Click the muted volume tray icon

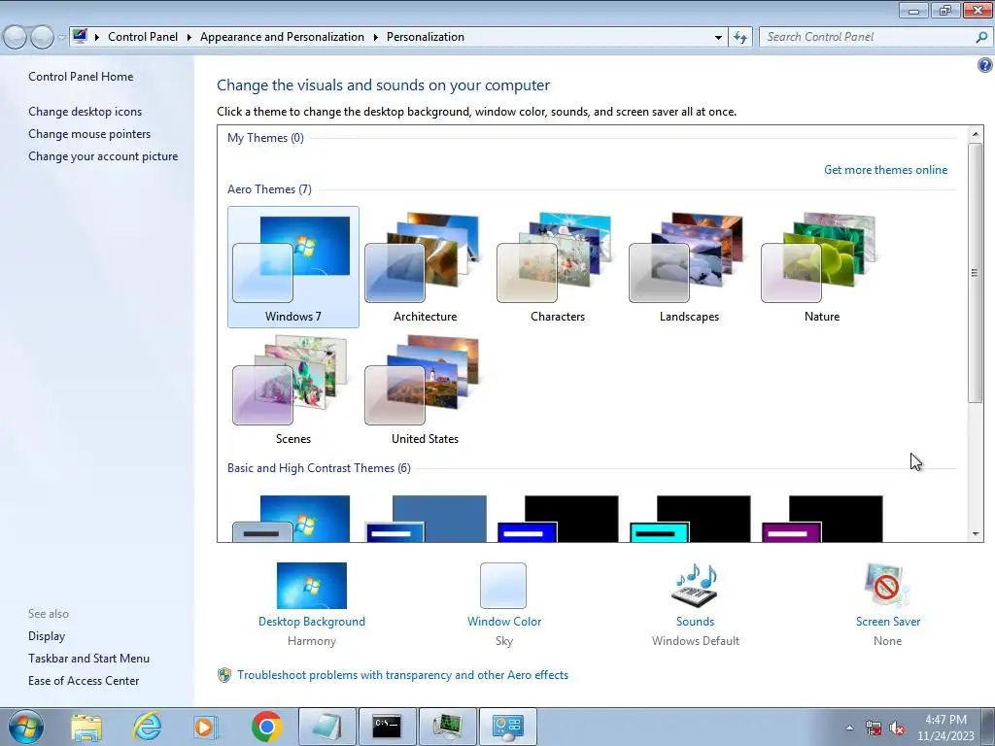(x=897, y=729)
